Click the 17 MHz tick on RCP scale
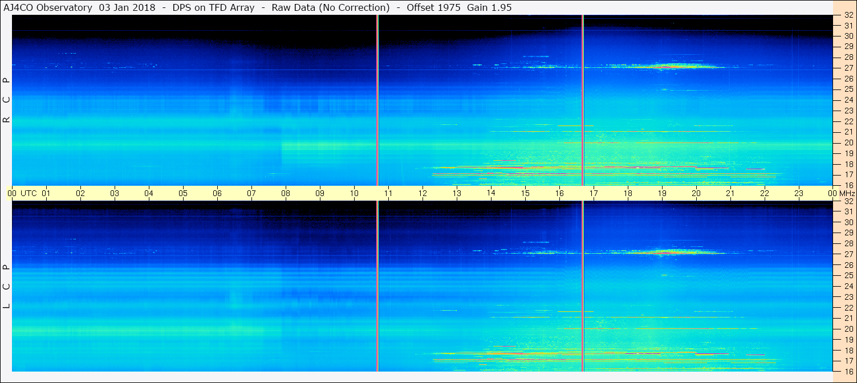Screen dimensions: 857x383 (x=848, y=174)
